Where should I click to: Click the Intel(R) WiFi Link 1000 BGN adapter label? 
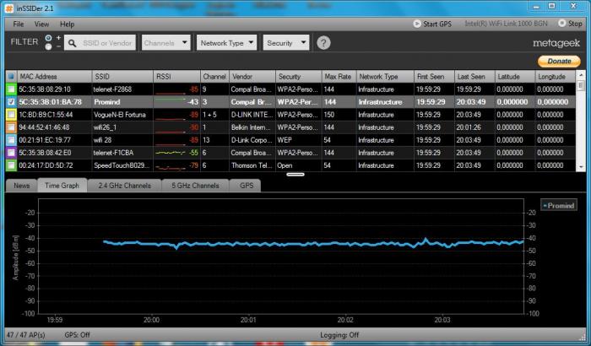[x=506, y=24]
